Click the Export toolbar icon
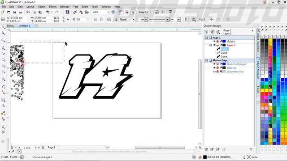Image resolution: width=287 pixels, height=161 pixels. point(81,12)
